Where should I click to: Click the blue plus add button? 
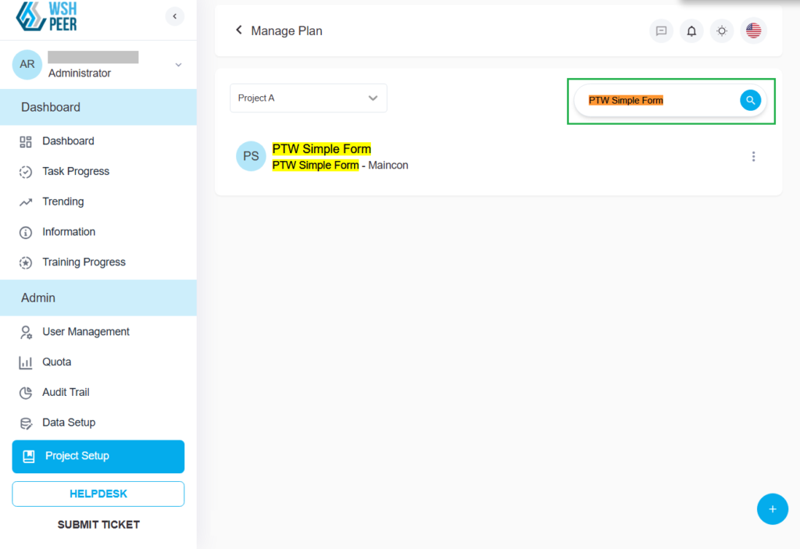tap(772, 509)
